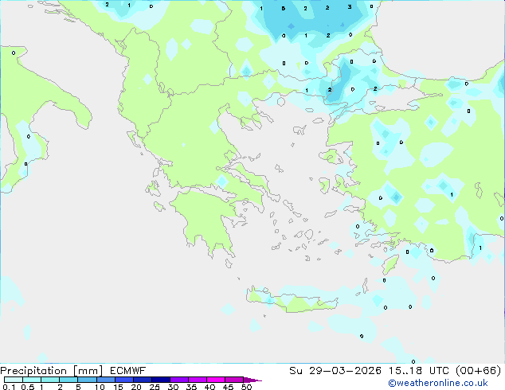Select the '(00+66)' forecast offset text
Image resolution: width=505 pixels, height=390 pixels.
click(x=478, y=371)
